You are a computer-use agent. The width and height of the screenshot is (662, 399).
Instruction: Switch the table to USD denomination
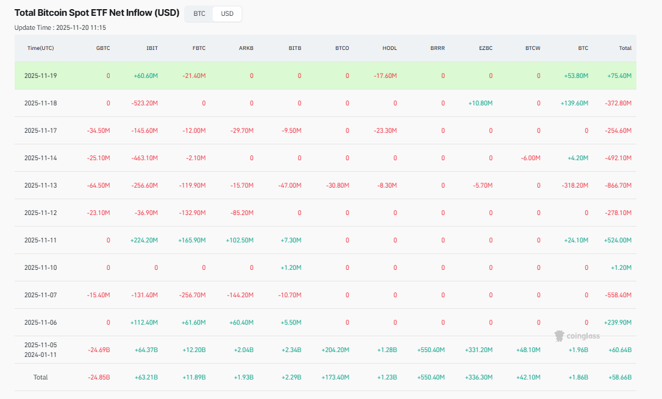tap(226, 13)
